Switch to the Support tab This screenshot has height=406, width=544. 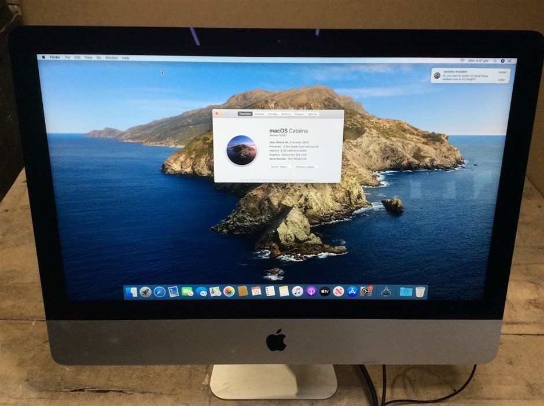(299, 114)
